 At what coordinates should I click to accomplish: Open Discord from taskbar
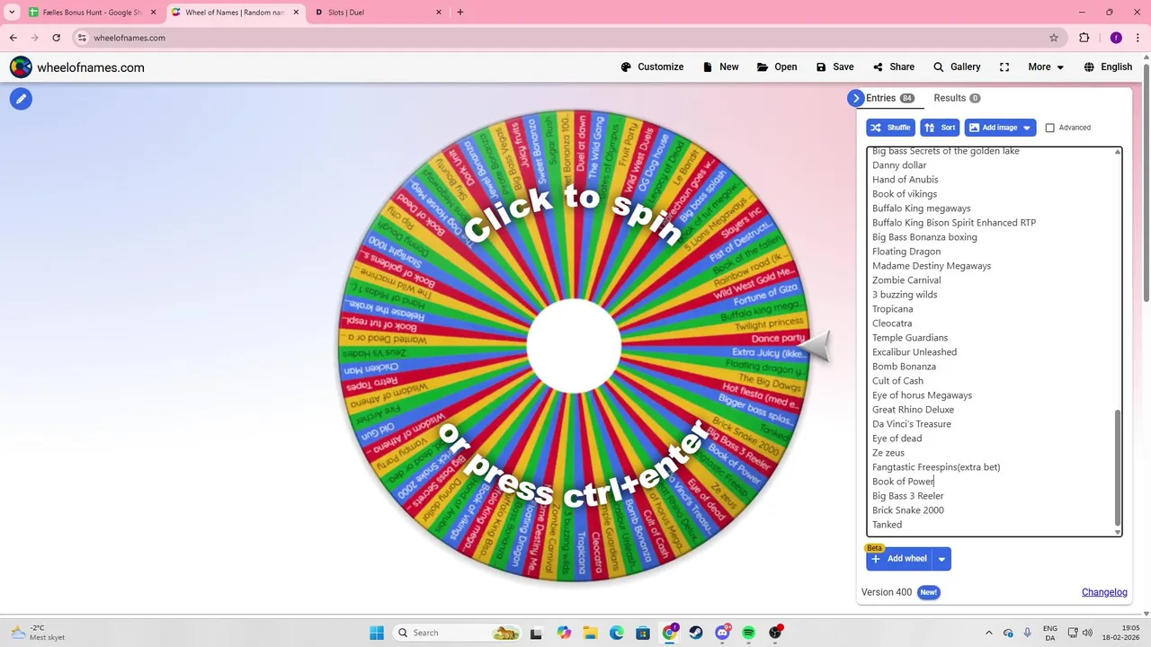click(x=722, y=633)
